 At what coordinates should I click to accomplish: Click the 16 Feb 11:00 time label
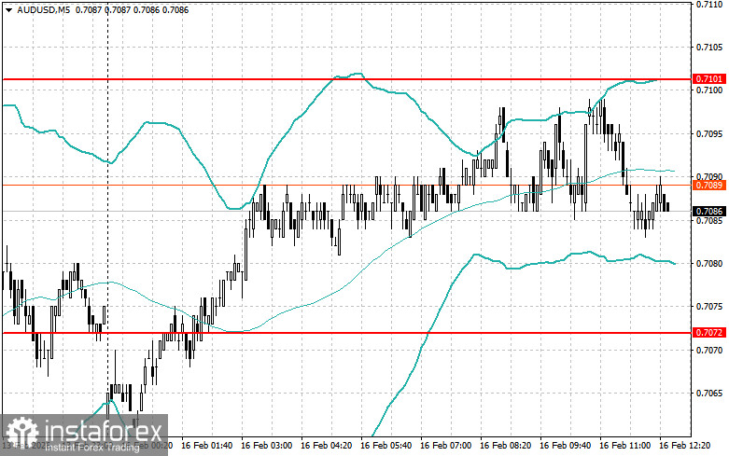(624, 446)
